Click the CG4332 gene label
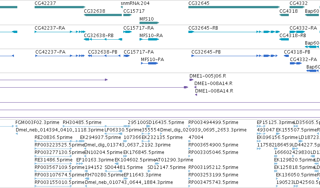 pos(298,3)
